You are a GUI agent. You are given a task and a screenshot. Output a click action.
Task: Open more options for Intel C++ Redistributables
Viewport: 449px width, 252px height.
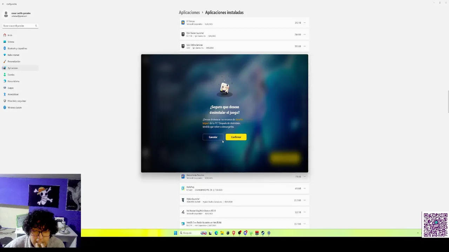point(304,224)
